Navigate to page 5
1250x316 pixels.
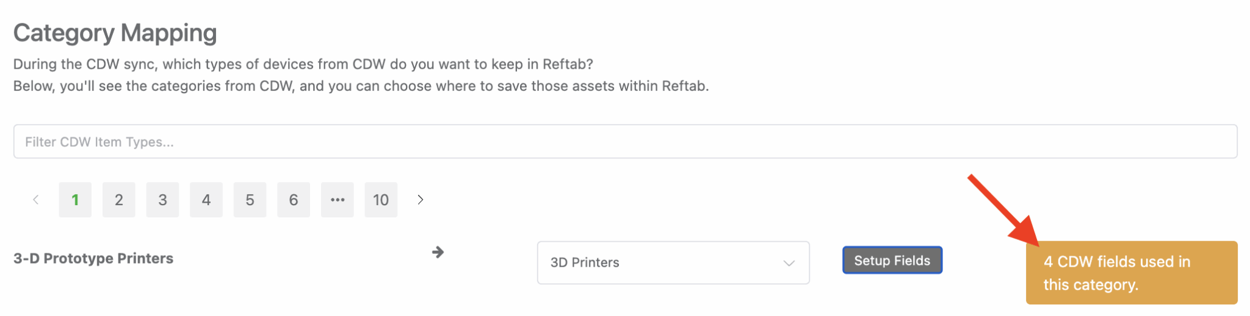250,200
